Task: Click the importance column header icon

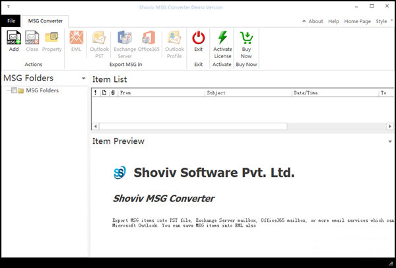Action: tap(96, 92)
